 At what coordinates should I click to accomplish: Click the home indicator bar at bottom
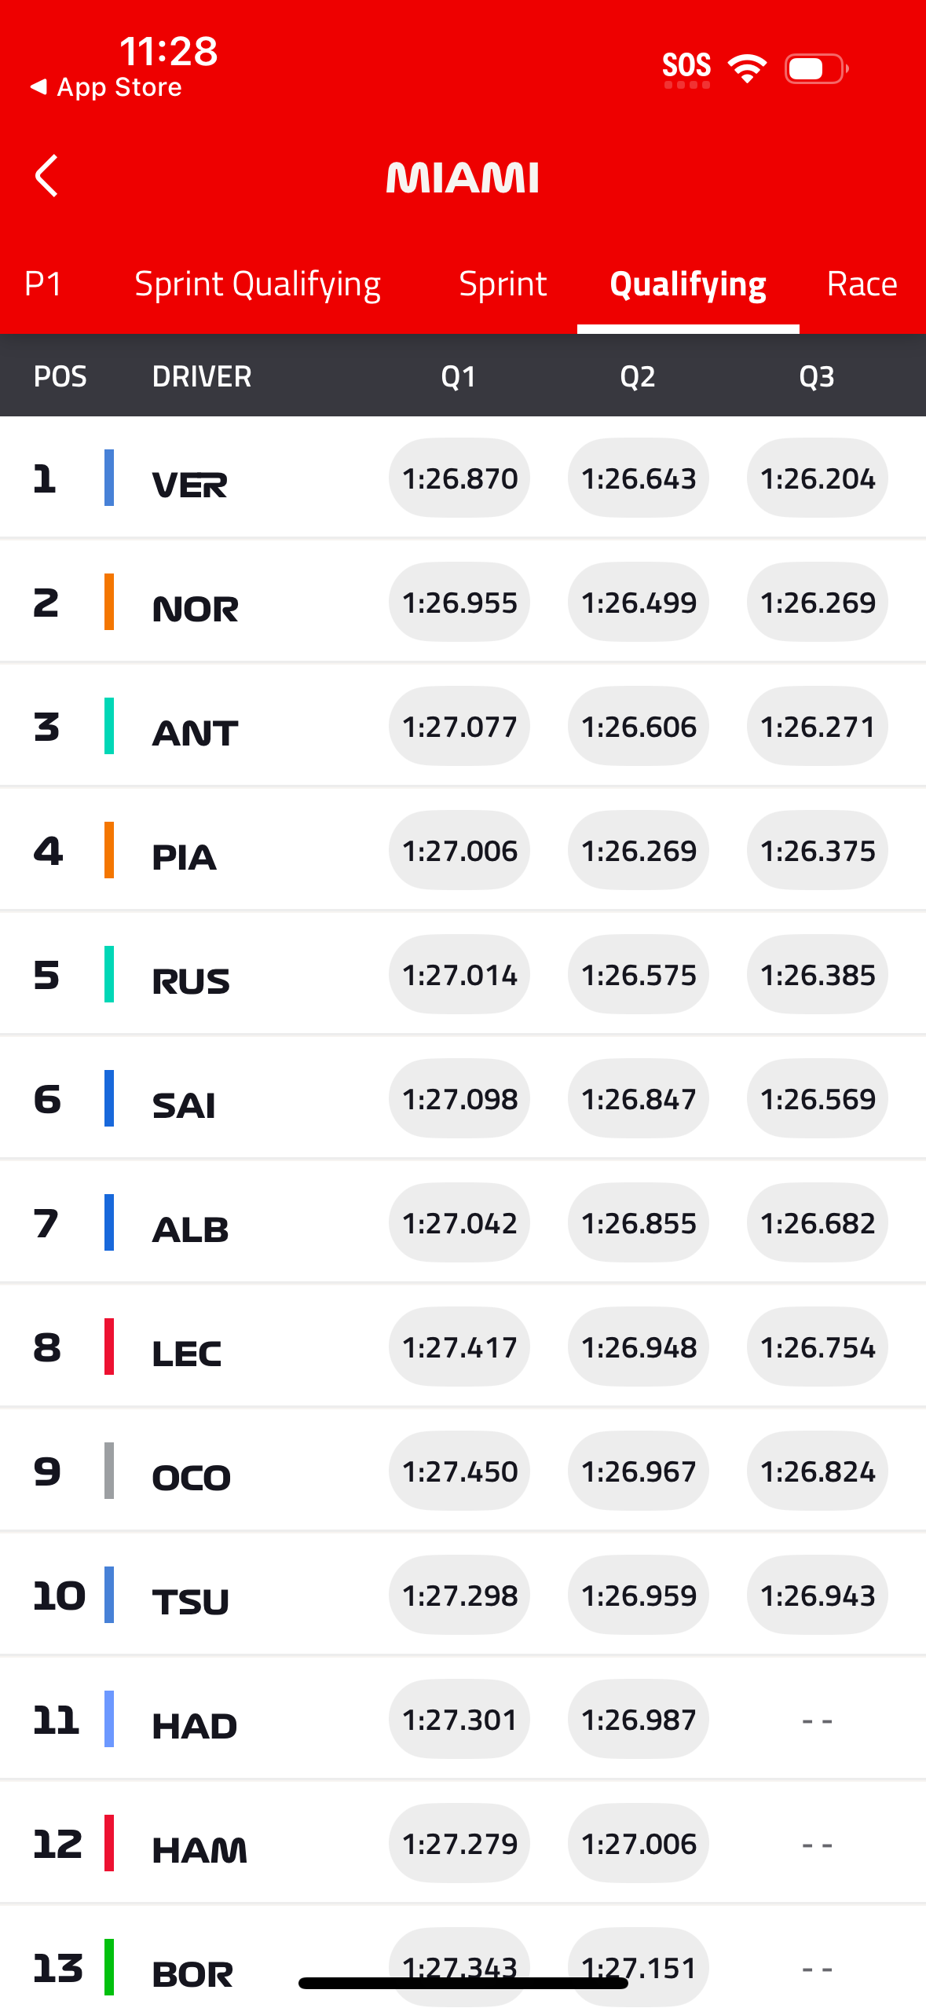coord(463,1983)
